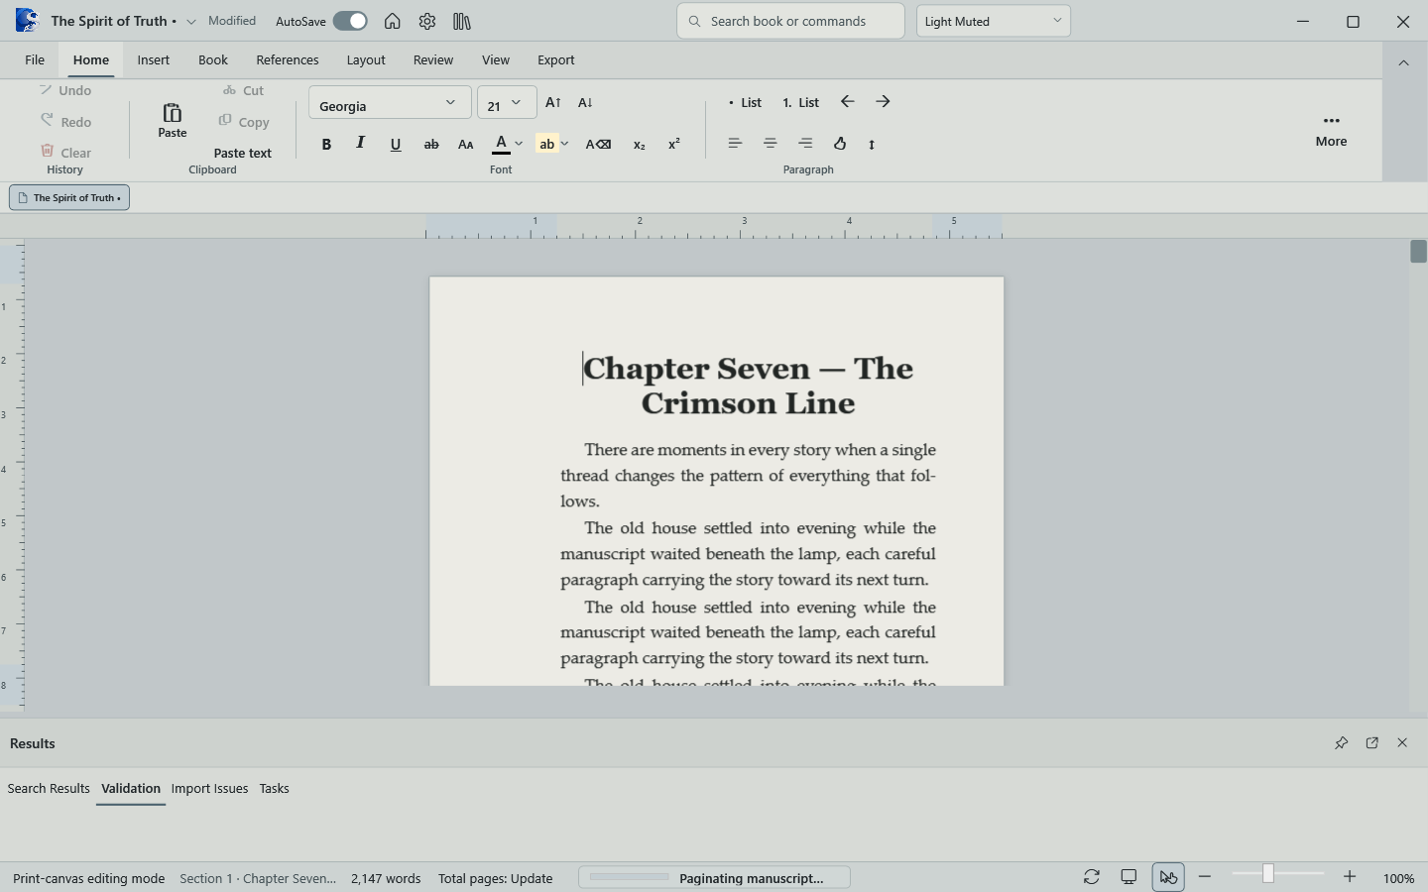Screen dimensions: 1428x892
Task: Pin the Results panel
Action: click(1342, 742)
